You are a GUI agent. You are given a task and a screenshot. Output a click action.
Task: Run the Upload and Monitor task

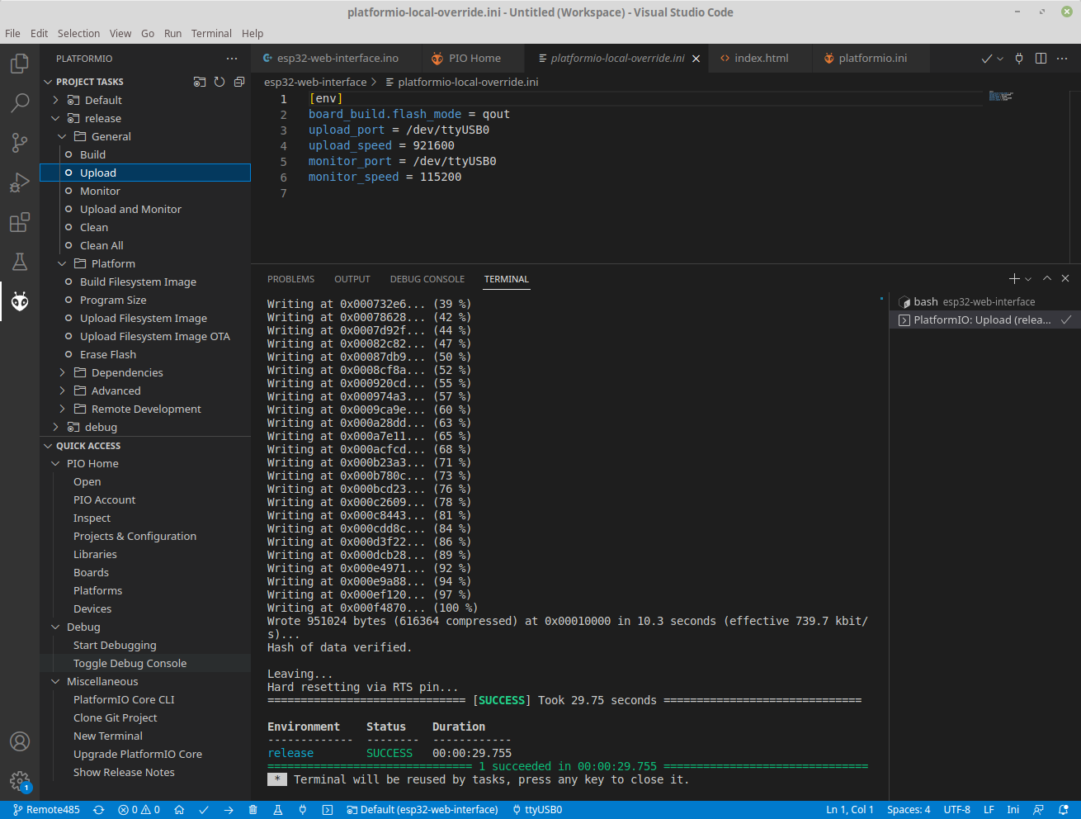[130, 209]
